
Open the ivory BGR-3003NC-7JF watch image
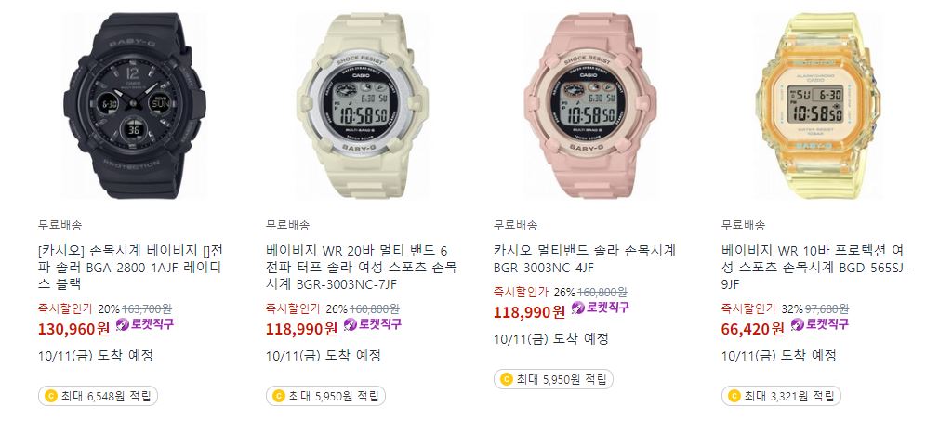click(x=363, y=105)
